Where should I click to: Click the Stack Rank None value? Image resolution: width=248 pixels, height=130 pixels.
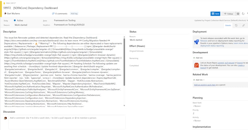pyautogui.click(x=197, y=106)
